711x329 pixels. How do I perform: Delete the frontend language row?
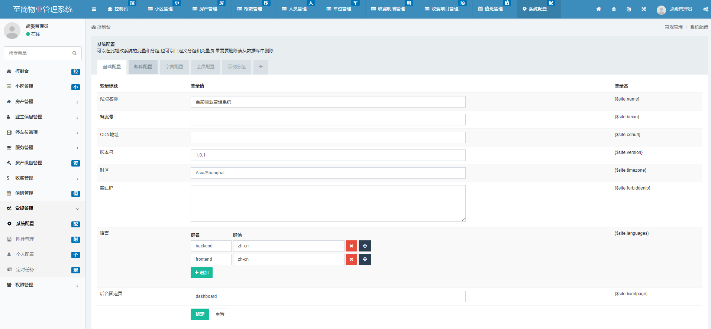point(351,259)
